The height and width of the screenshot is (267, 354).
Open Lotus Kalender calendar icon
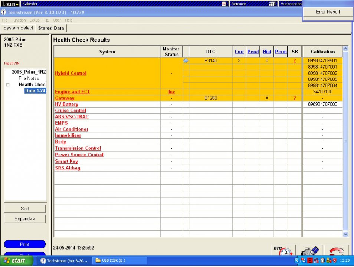point(224,4)
